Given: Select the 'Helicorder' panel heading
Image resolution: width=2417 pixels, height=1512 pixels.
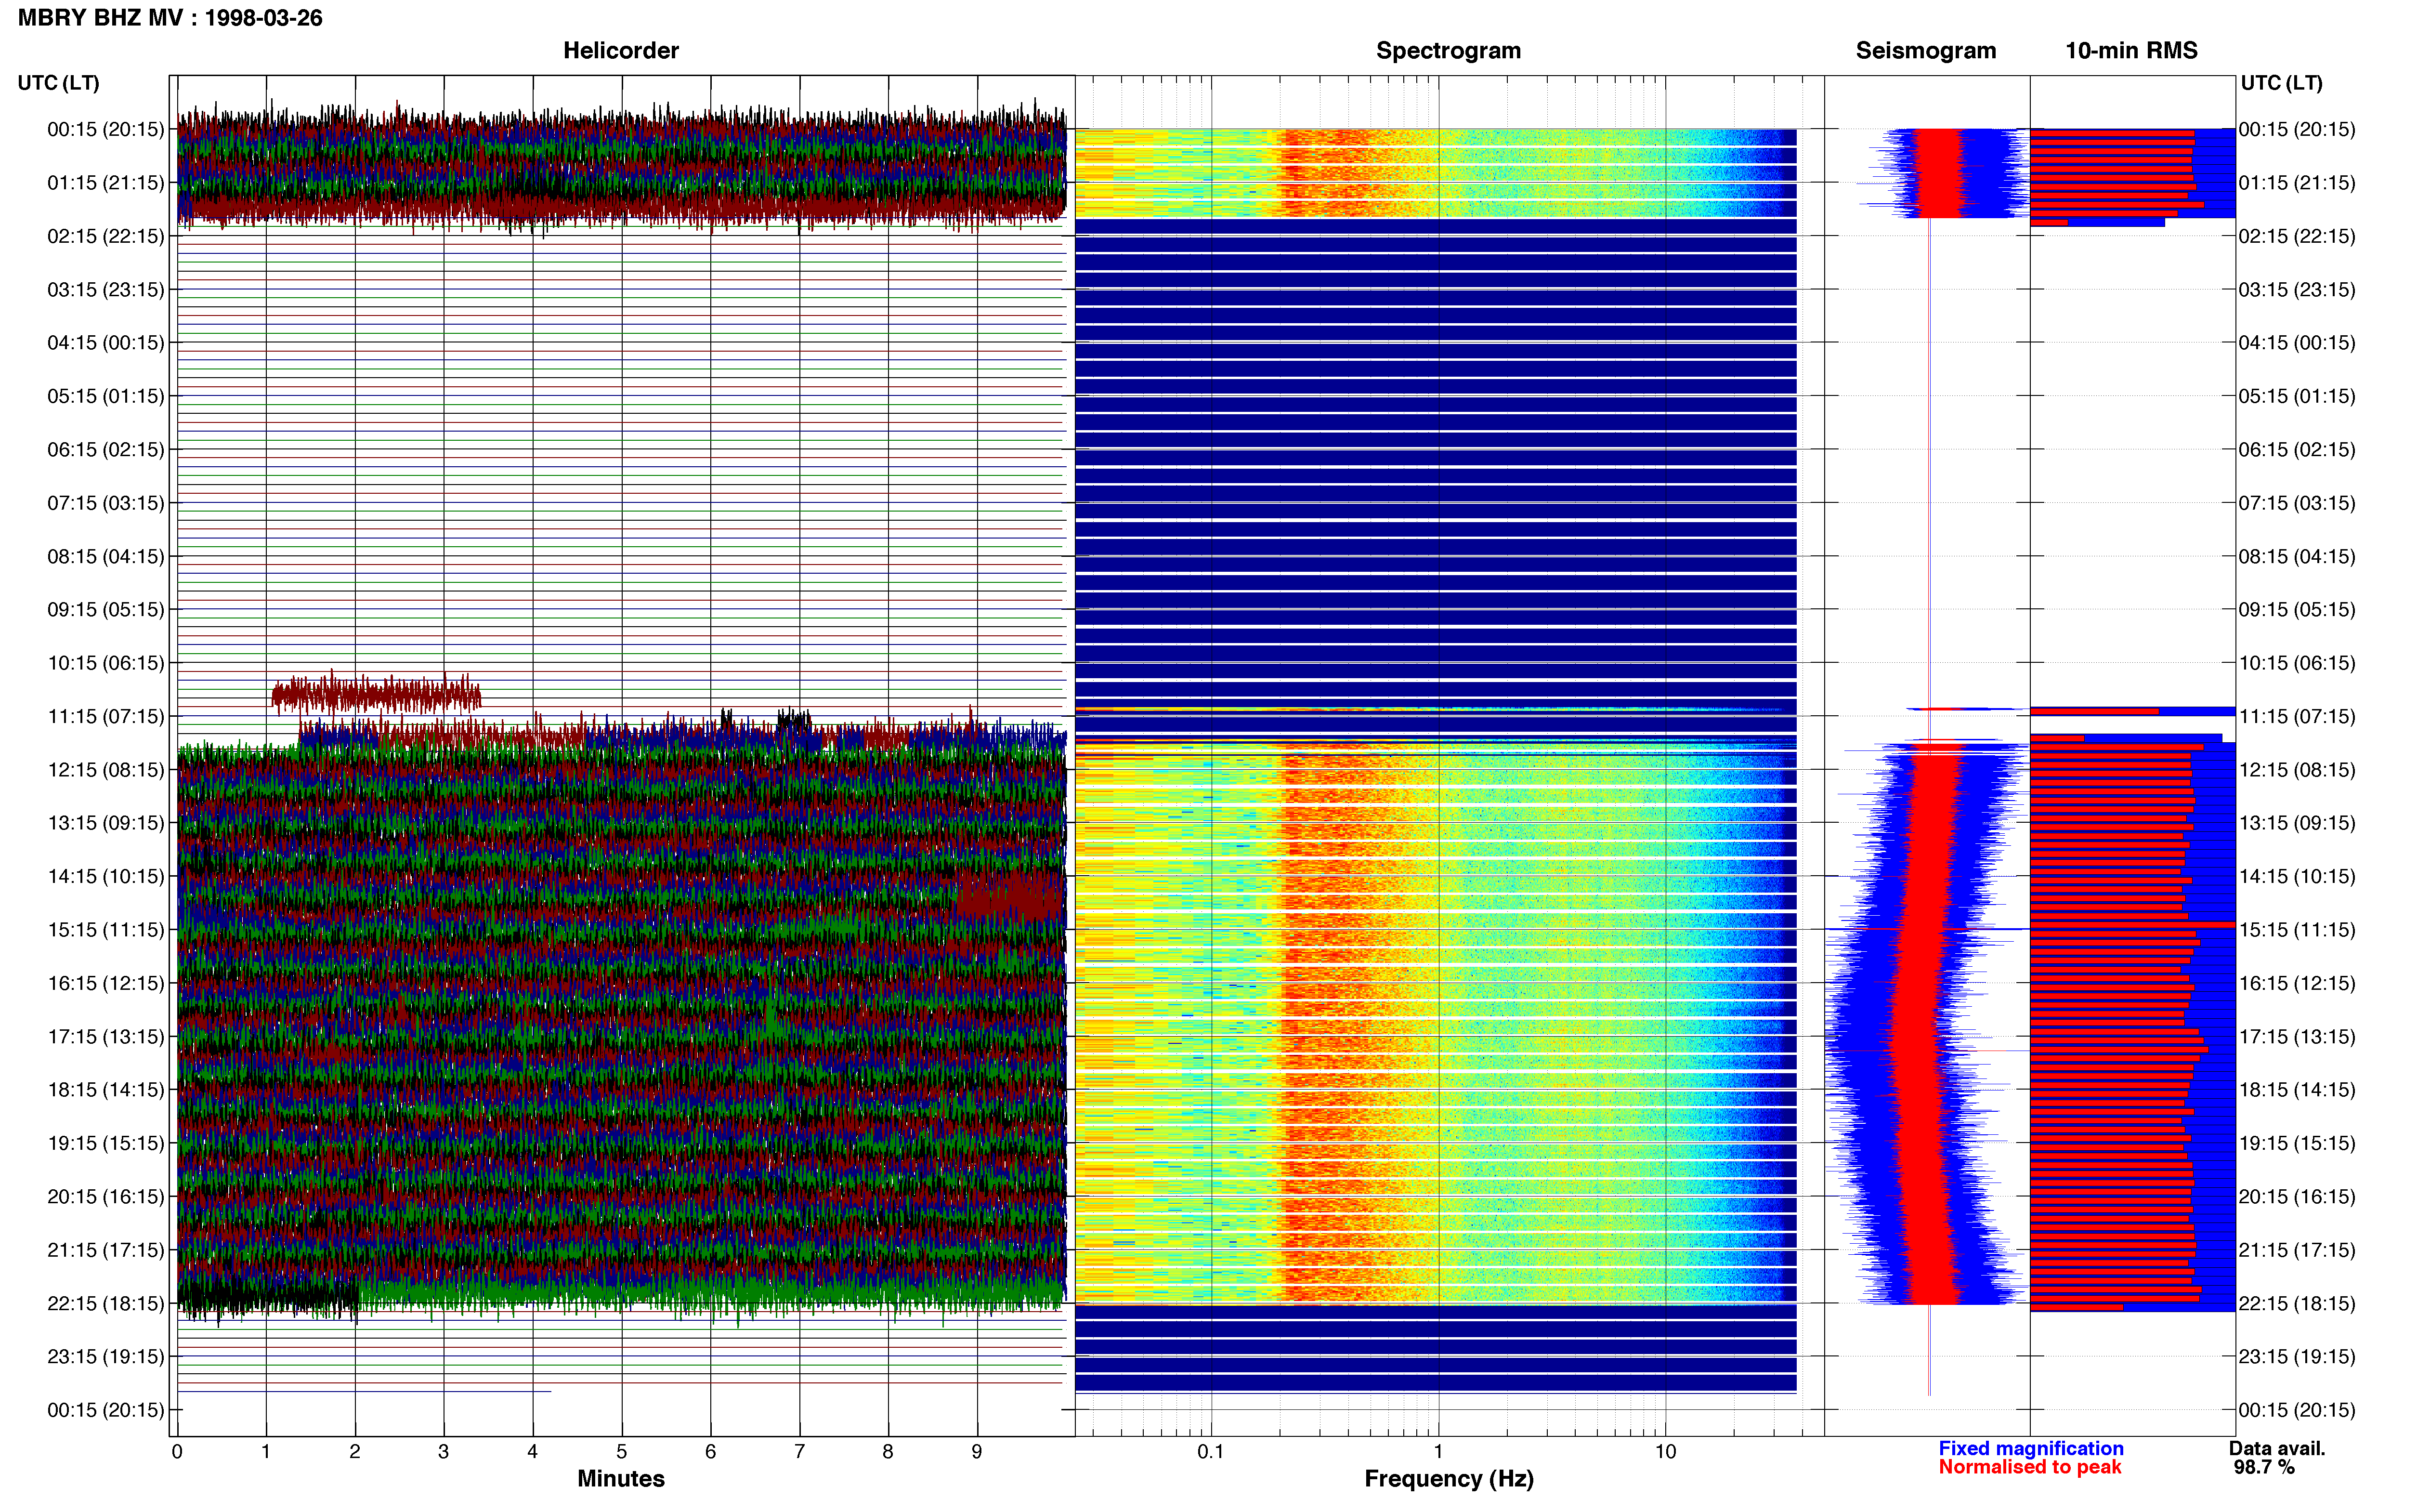Looking at the screenshot, I should pos(621,50).
